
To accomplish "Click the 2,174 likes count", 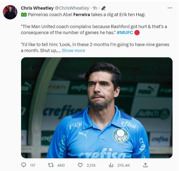I will (91, 165).
